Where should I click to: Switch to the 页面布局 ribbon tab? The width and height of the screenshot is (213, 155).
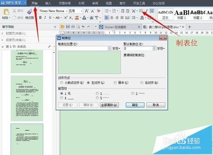(65, 3)
